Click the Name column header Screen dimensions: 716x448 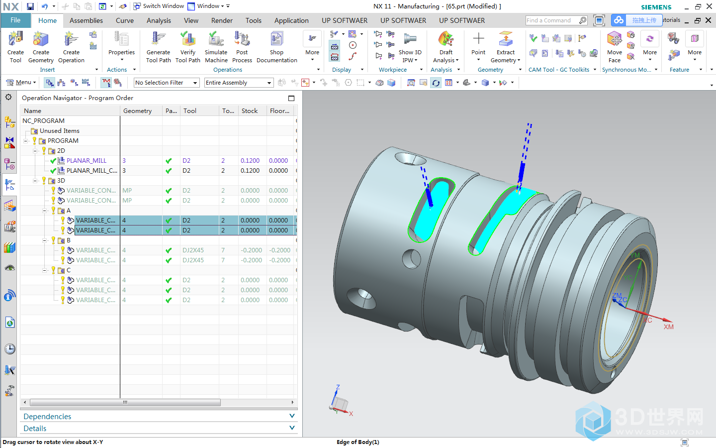point(70,111)
